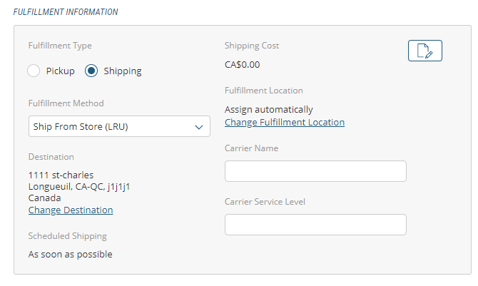The height and width of the screenshot is (286, 478).
Task: Click the edit fulfillment information icon
Action: [x=425, y=51]
